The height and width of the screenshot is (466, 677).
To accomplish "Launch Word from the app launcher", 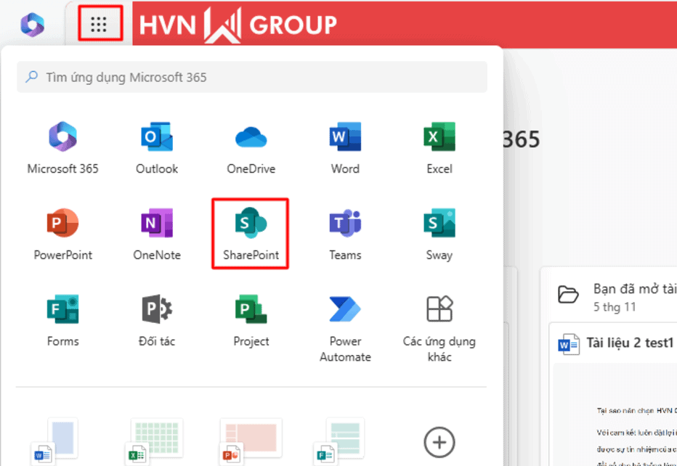I will pos(346,147).
